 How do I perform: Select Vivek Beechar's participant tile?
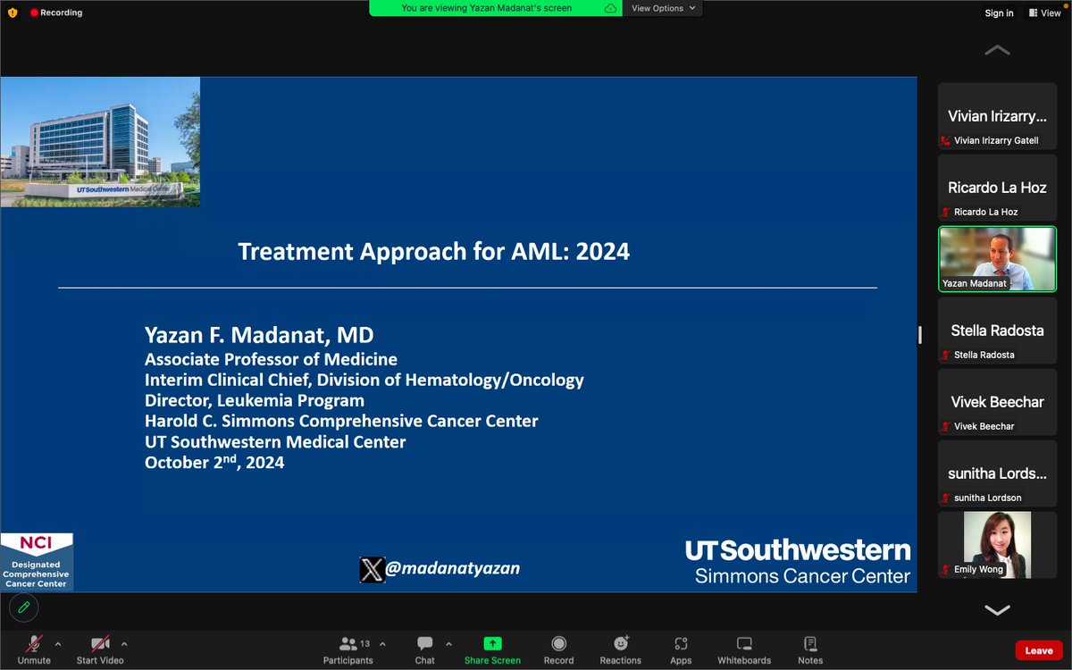pos(997,401)
